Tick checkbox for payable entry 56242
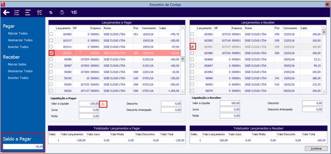This screenshot has width=331, height=154. 51,78
